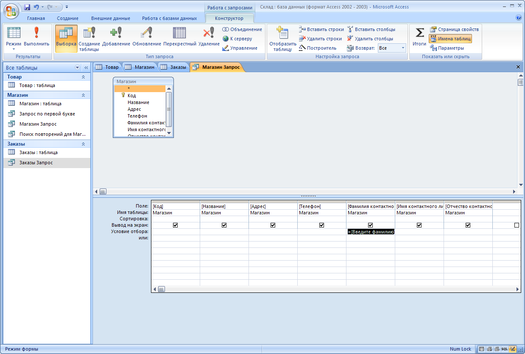The width and height of the screenshot is (525, 354).
Task: Choose Создание таблицы query type
Action: pyautogui.click(x=89, y=39)
